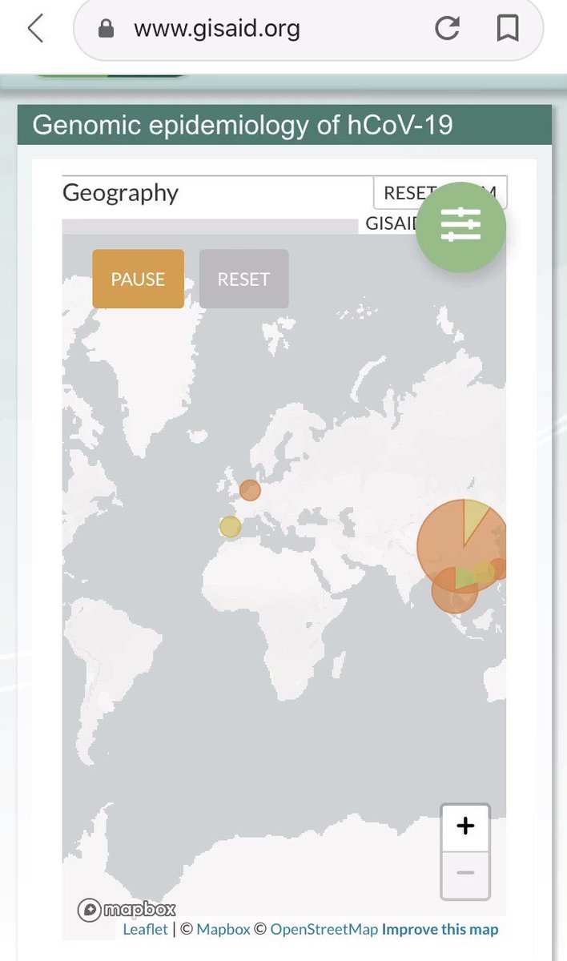Open the green filter sliders button
567x961 pixels.
460,227
